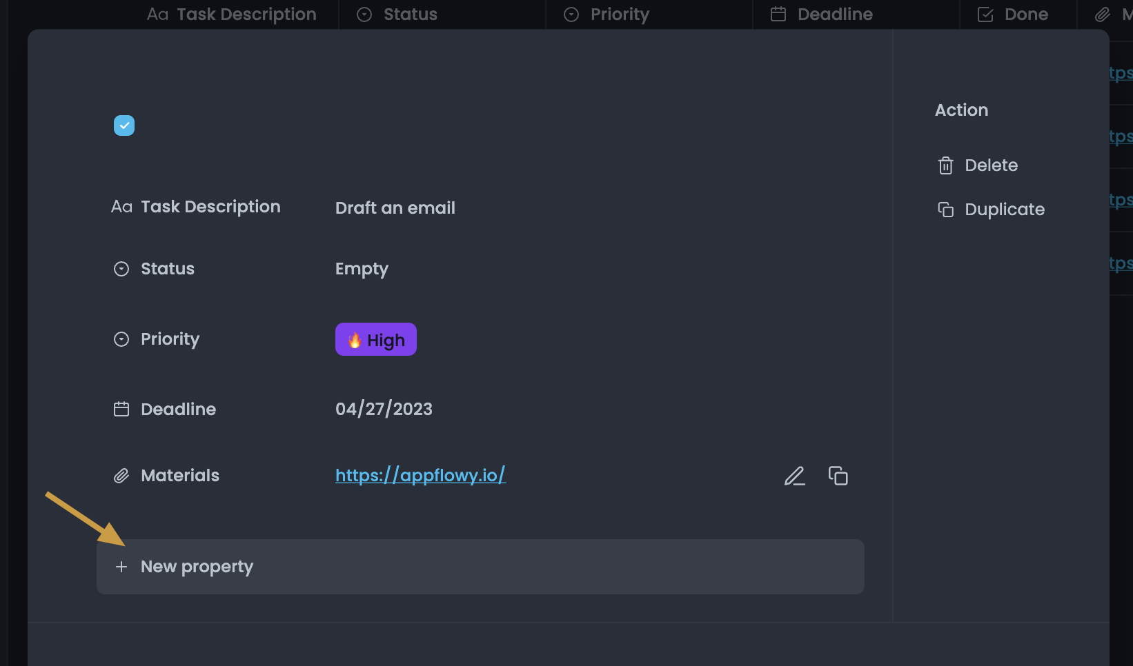Open the Status select showing Empty
Screen dimensions: 1133x666
tap(362, 269)
